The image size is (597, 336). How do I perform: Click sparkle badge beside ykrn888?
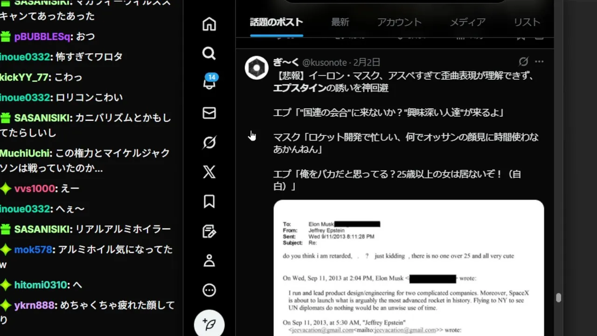[6, 305]
